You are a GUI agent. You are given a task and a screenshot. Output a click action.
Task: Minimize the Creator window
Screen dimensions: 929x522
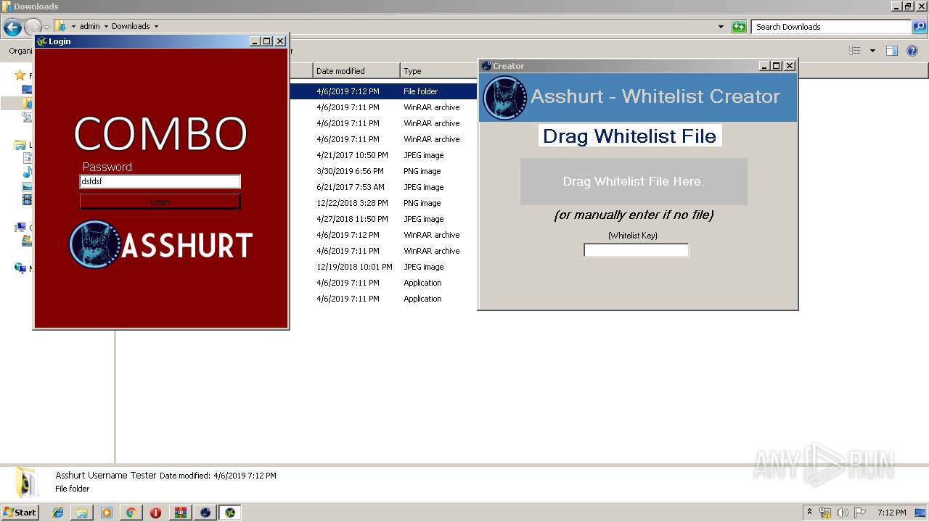pyautogui.click(x=764, y=66)
